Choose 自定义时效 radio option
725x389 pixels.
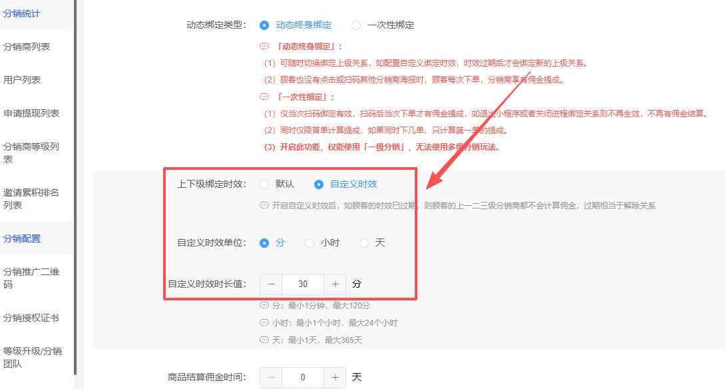(319, 185)
